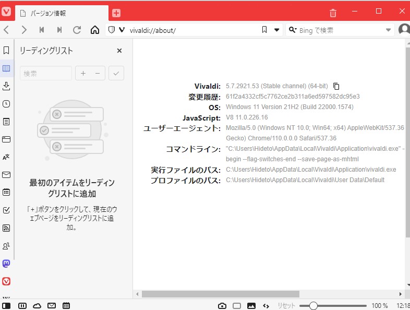Click the reading list 検索 field
Image resolution: width=410 pixels, height=310 pixels.
pos(46,73)
